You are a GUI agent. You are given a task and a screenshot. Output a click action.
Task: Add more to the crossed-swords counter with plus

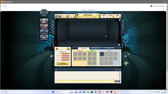point(66,16)
